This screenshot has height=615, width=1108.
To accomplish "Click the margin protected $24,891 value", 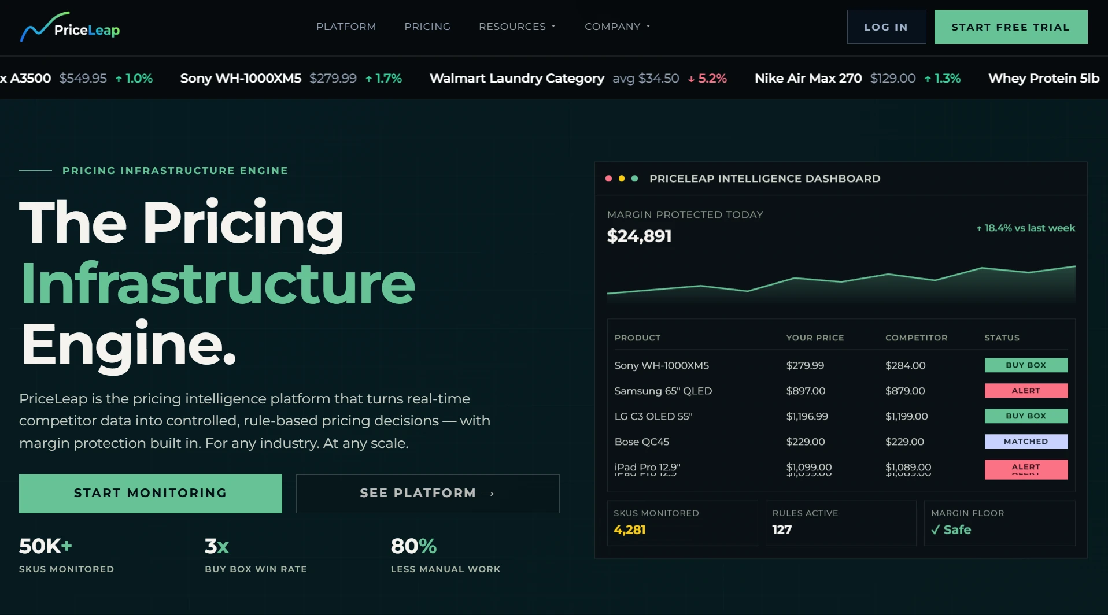I will click(639, 236).
